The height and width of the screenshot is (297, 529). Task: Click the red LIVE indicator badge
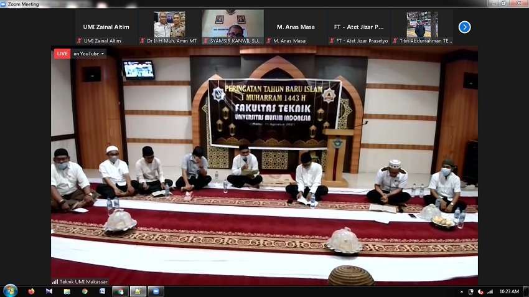coord(62,54)
